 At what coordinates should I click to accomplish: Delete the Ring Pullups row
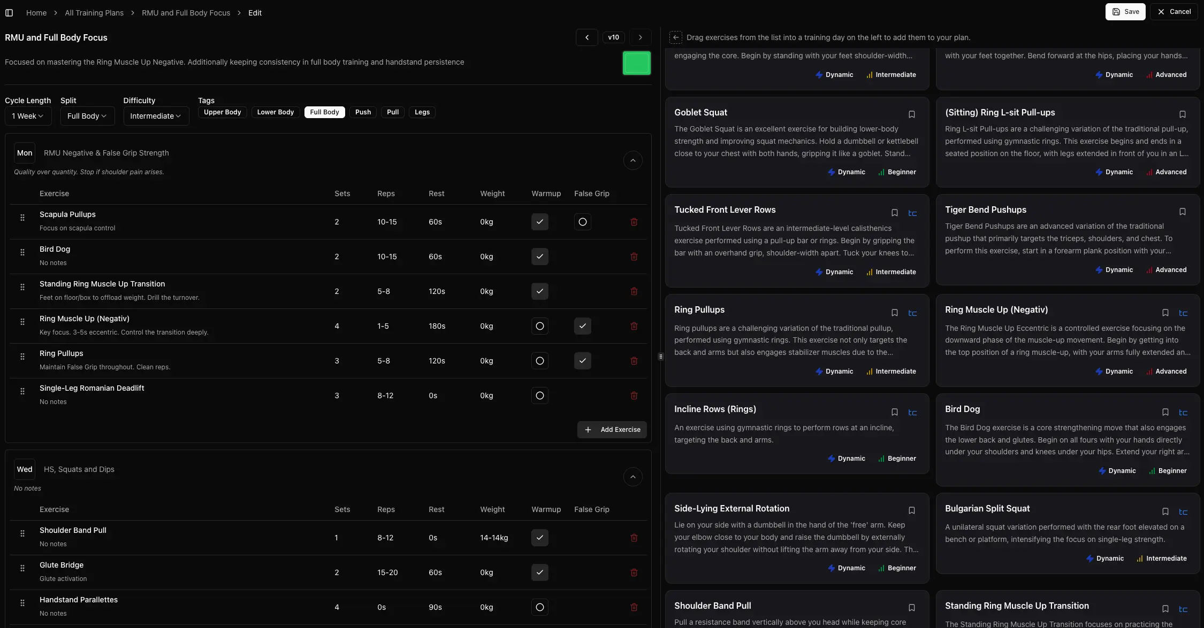point(634,361)
